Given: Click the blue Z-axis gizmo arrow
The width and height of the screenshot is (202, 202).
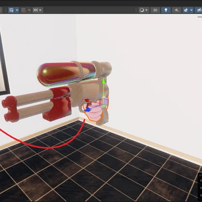Looking at the screenshot, I should coord(87,110).
